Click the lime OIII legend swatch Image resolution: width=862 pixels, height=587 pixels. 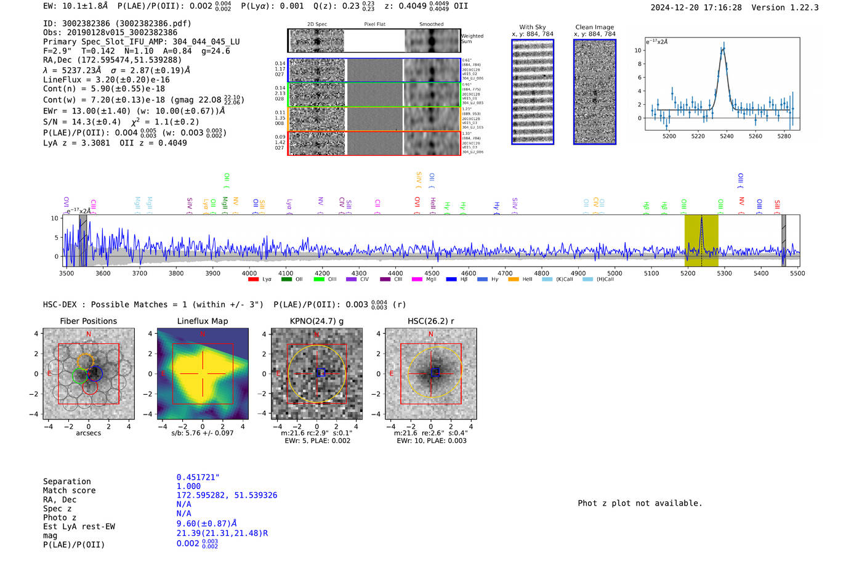click(319, 280)
